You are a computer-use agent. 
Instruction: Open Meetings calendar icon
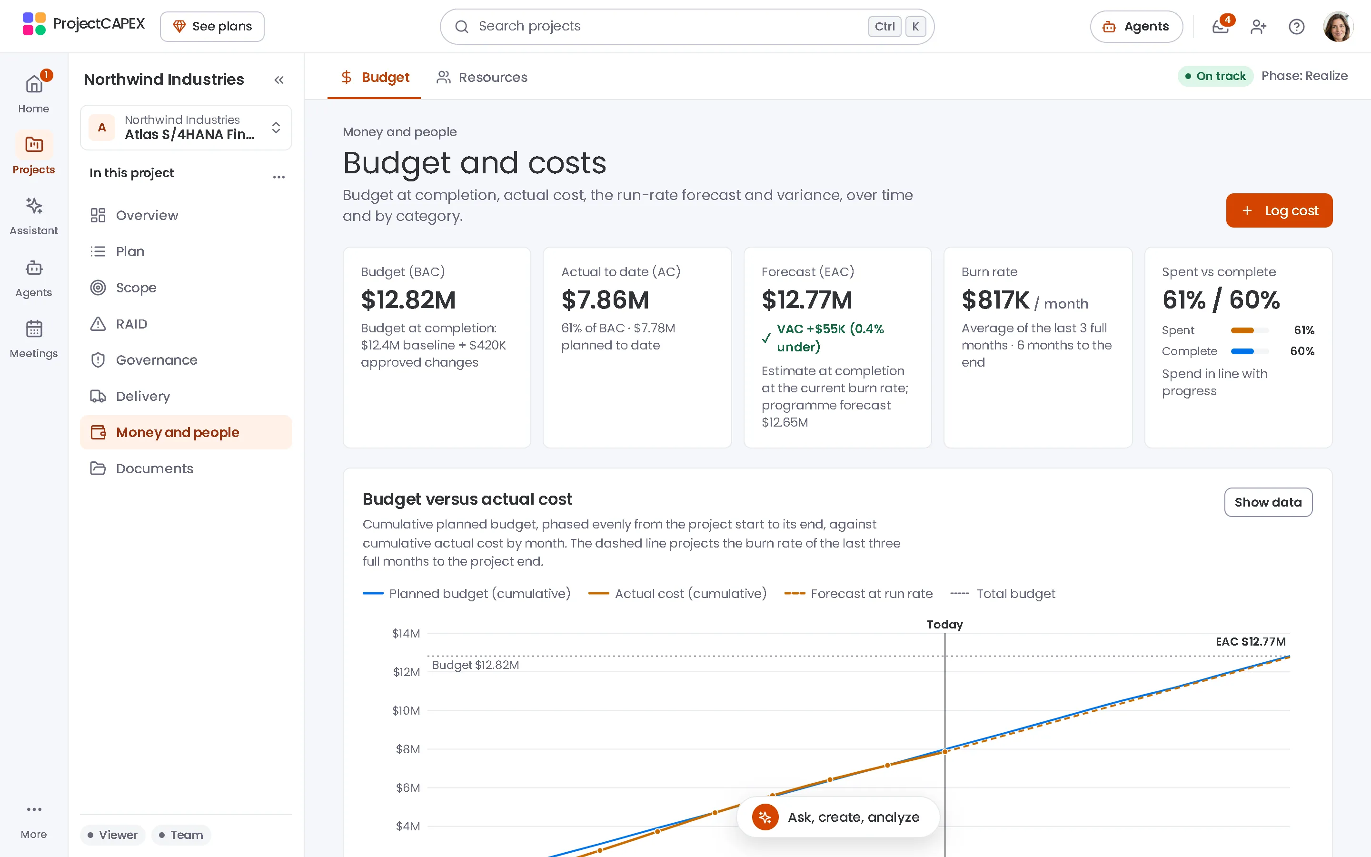coord(34,329)
